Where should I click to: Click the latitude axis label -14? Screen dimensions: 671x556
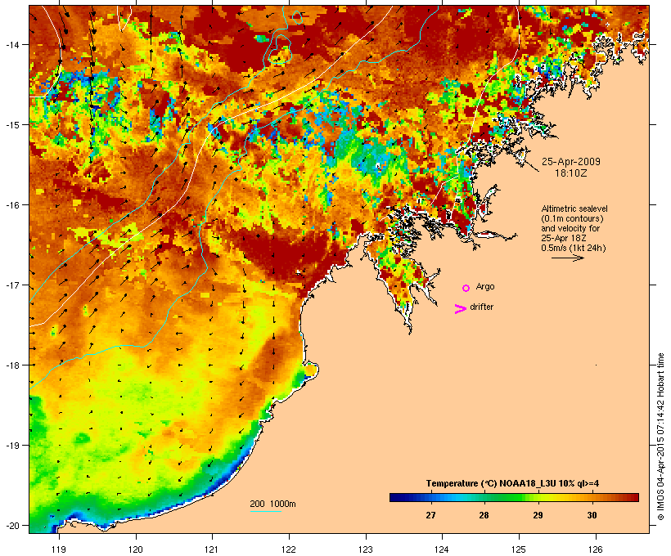12,44
